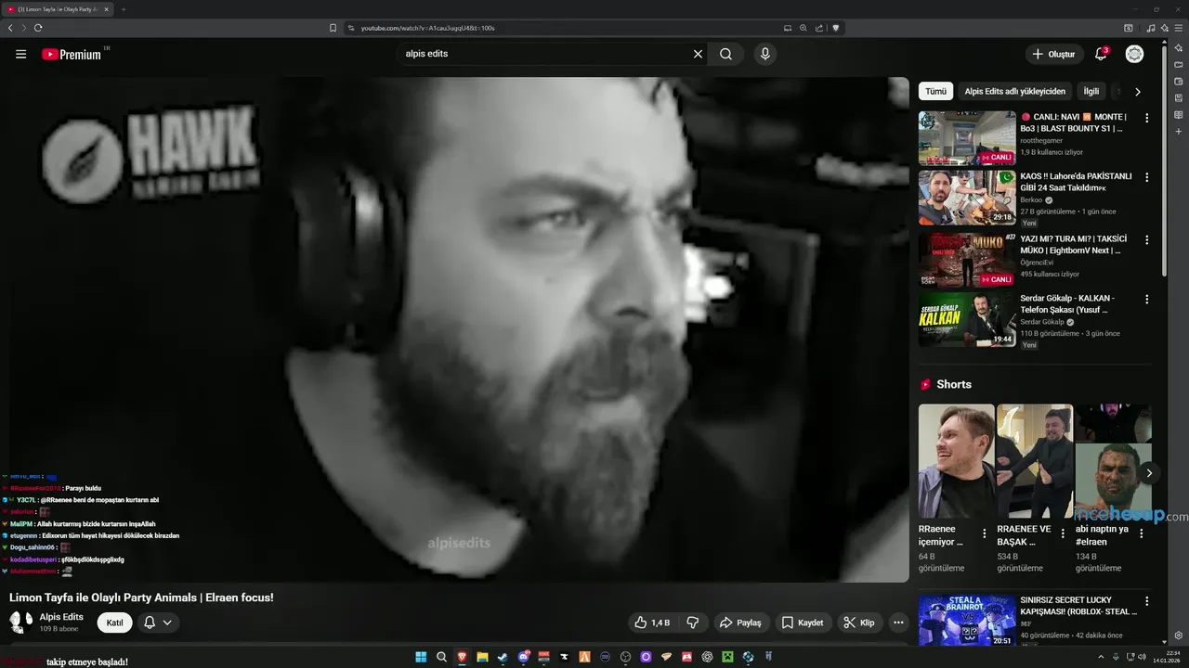The image size is (1189, 668).
Task: Like the video (1,4 B)
Action: 652,623
